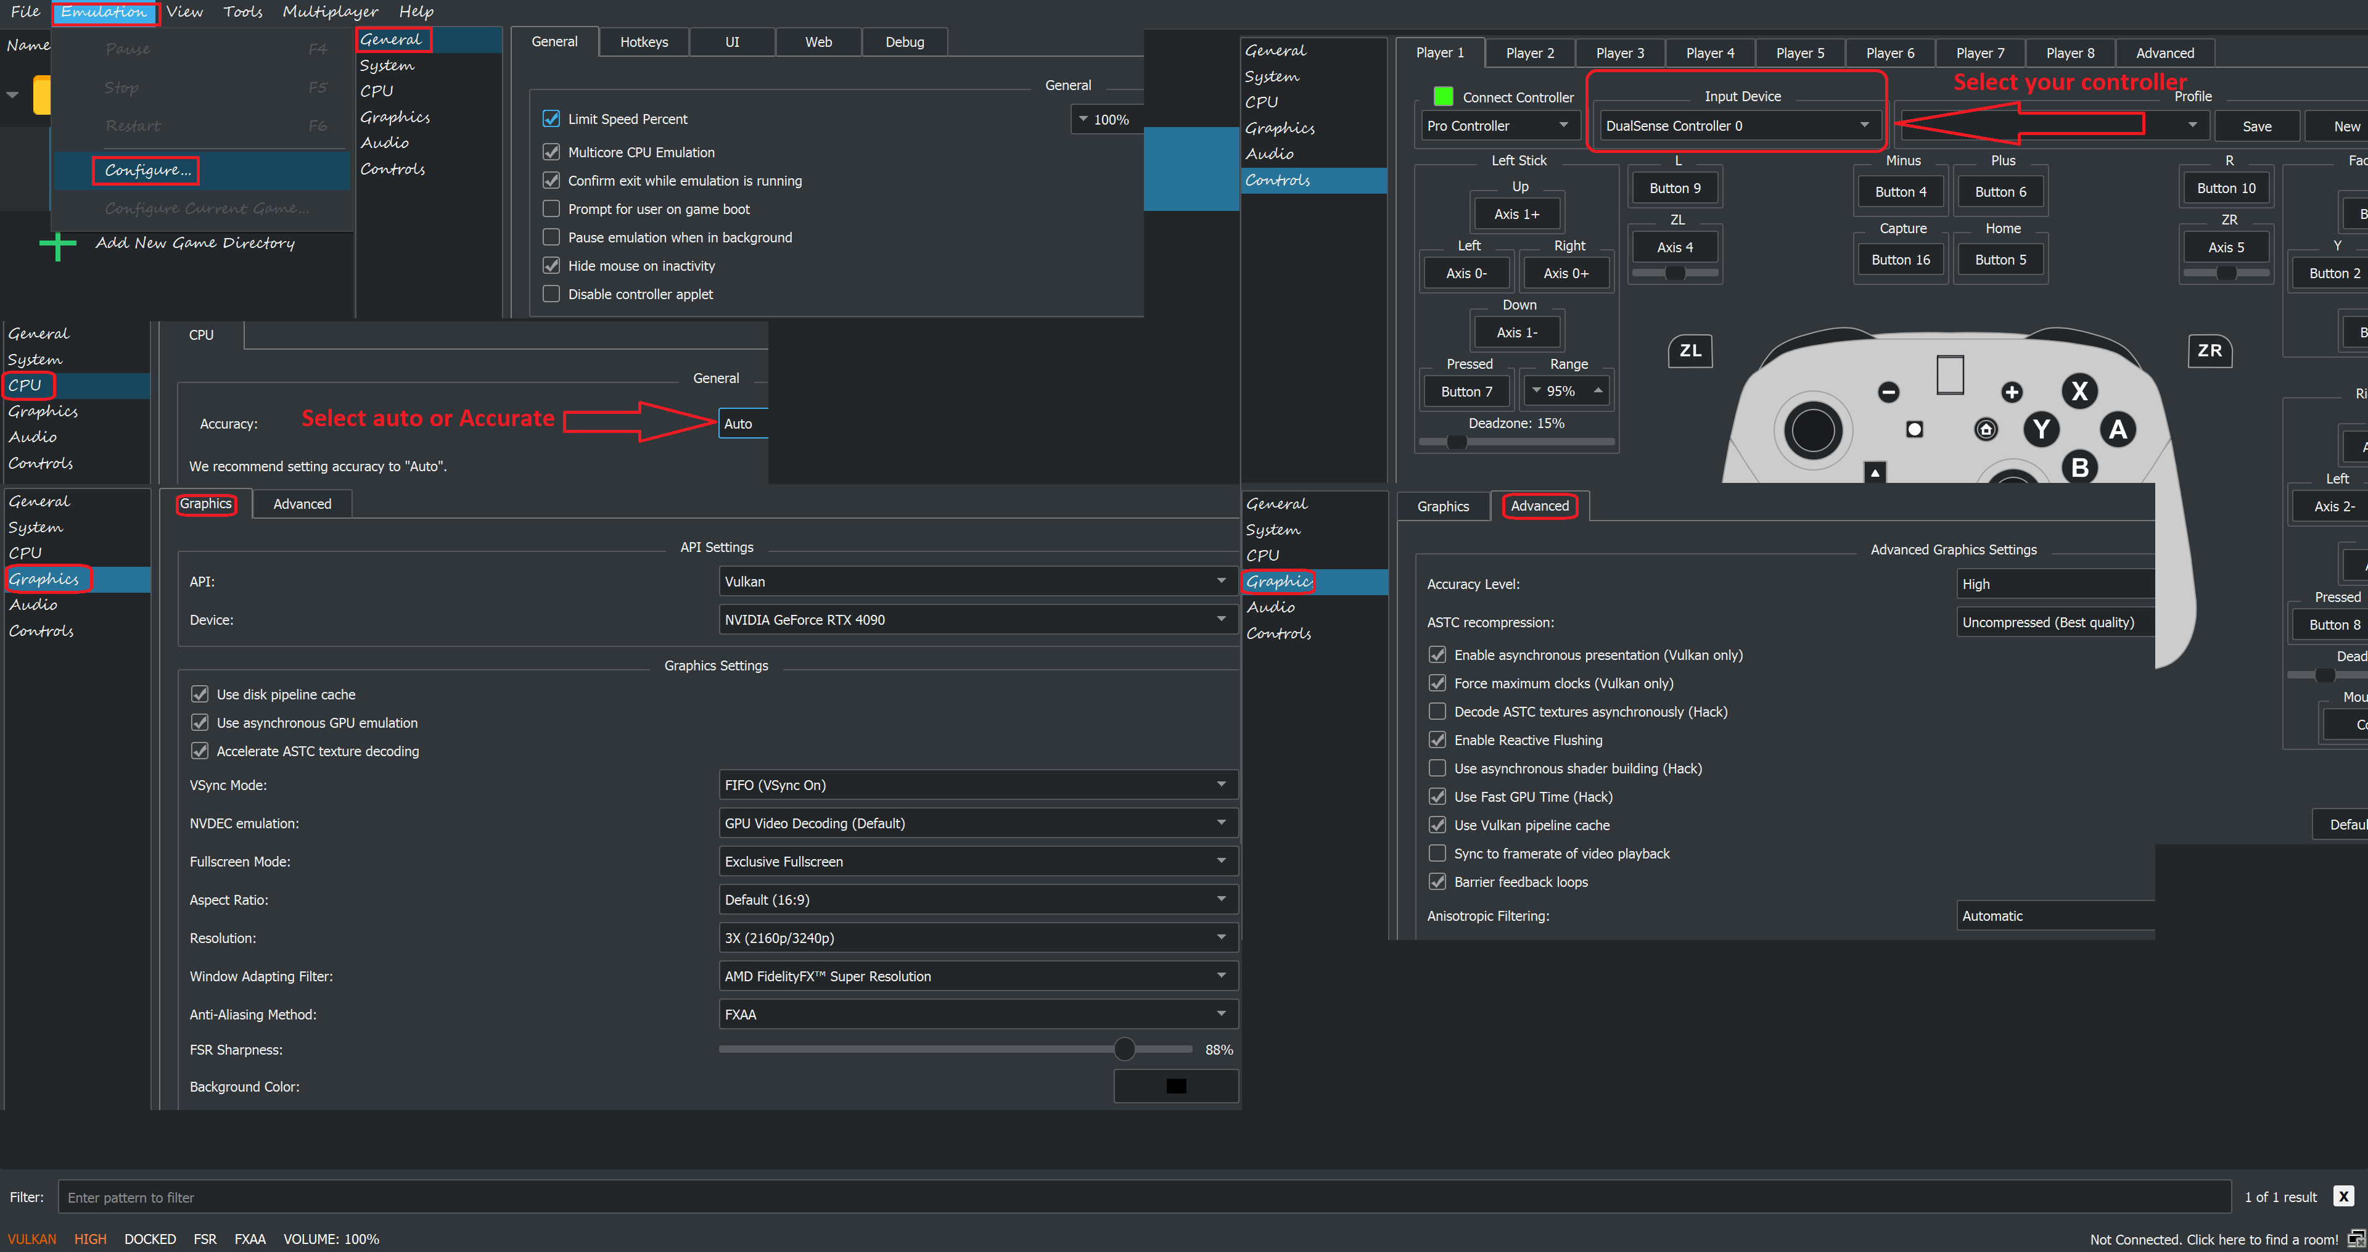Viewport: 2368px width, 1252px height.
Task: Click Add New Game Directory
Action: [x=195, y=242]
